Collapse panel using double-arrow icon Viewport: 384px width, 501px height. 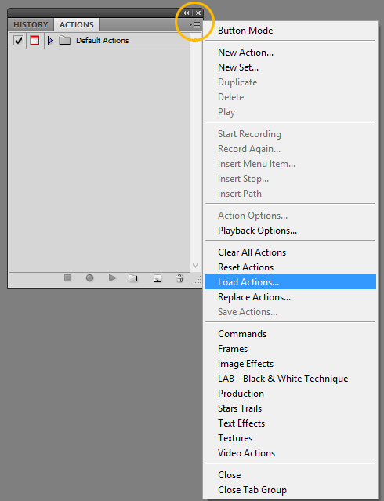(187, 13)
